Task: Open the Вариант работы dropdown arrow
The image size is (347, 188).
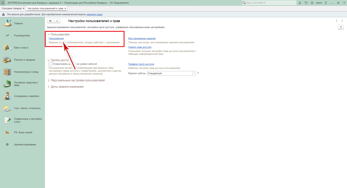Action: 194,73
